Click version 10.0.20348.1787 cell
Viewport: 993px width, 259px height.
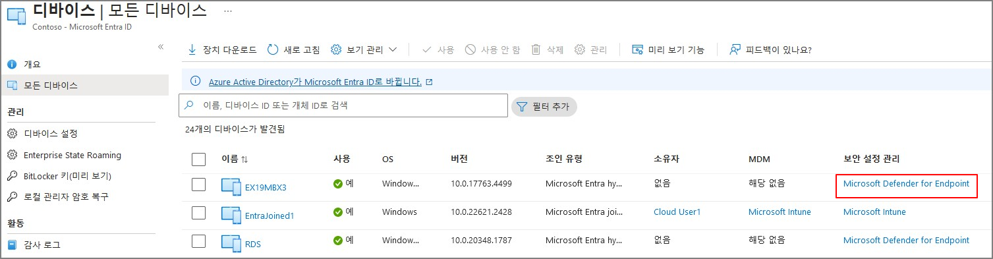click(482, 240)
